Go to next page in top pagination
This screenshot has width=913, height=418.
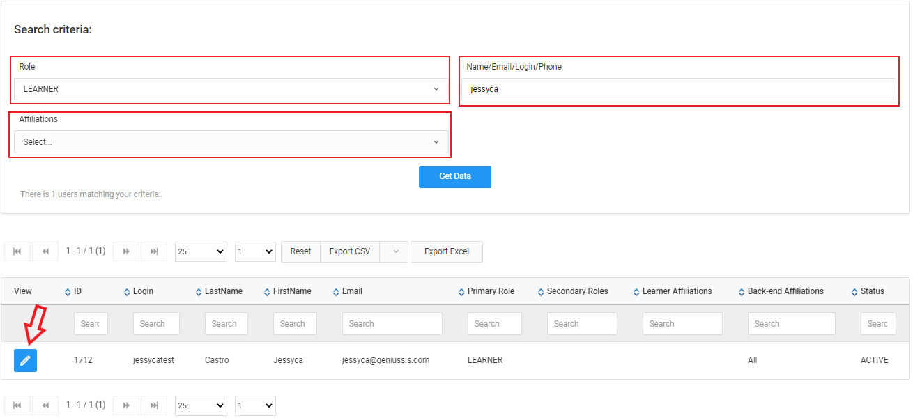pos(126,251)
